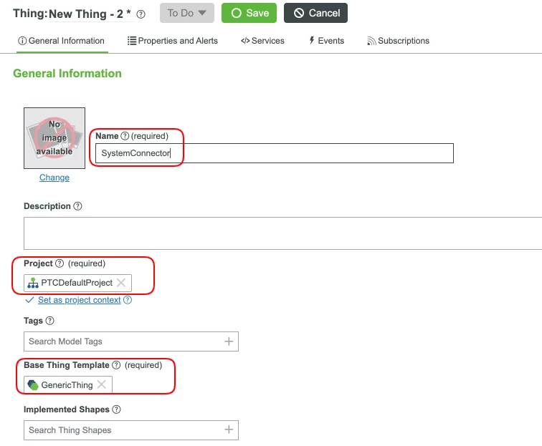Open help icon next to Name label
Image resolution: width=542 pixels, height=446 pixels.
click(x=125, y=136)
